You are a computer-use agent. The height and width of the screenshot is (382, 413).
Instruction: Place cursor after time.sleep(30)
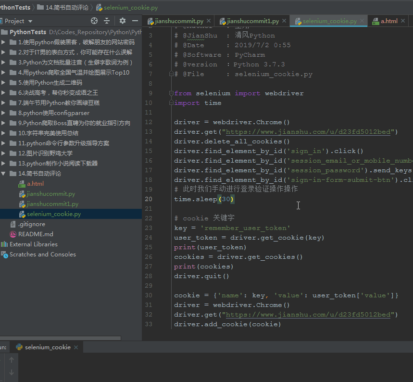pos(235,199)
